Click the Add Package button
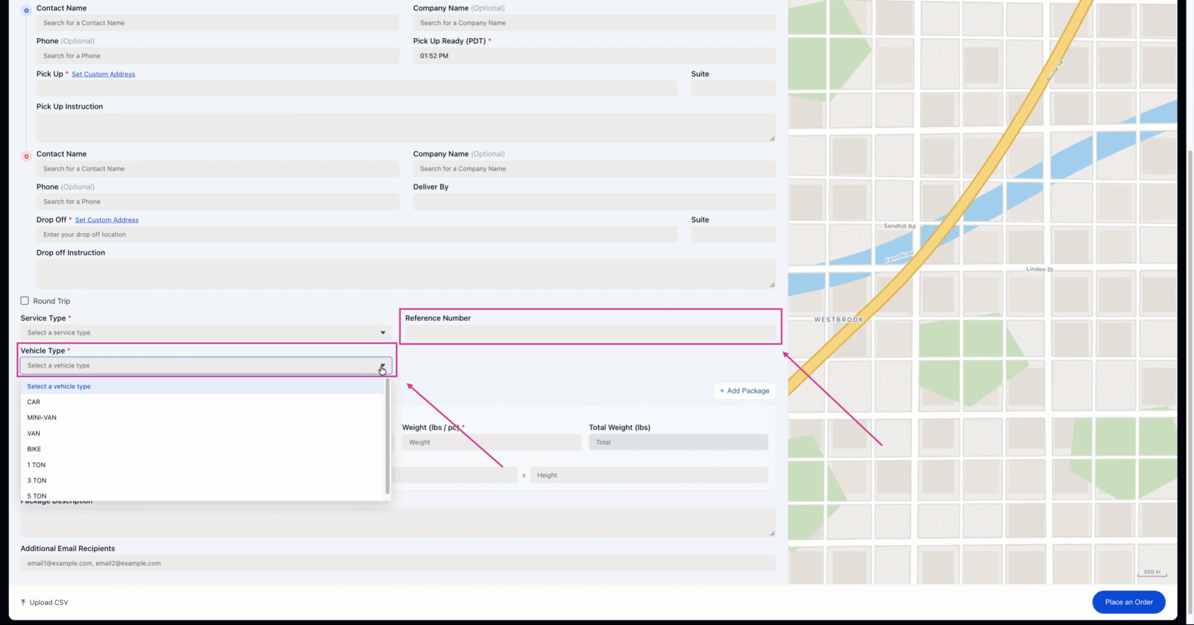Viewport: 1194px width, 625px height. tap(745, 391)
